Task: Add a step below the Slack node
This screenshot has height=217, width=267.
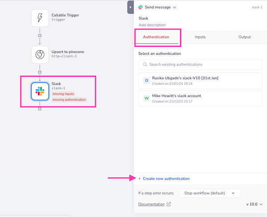Action: [40, 109]
